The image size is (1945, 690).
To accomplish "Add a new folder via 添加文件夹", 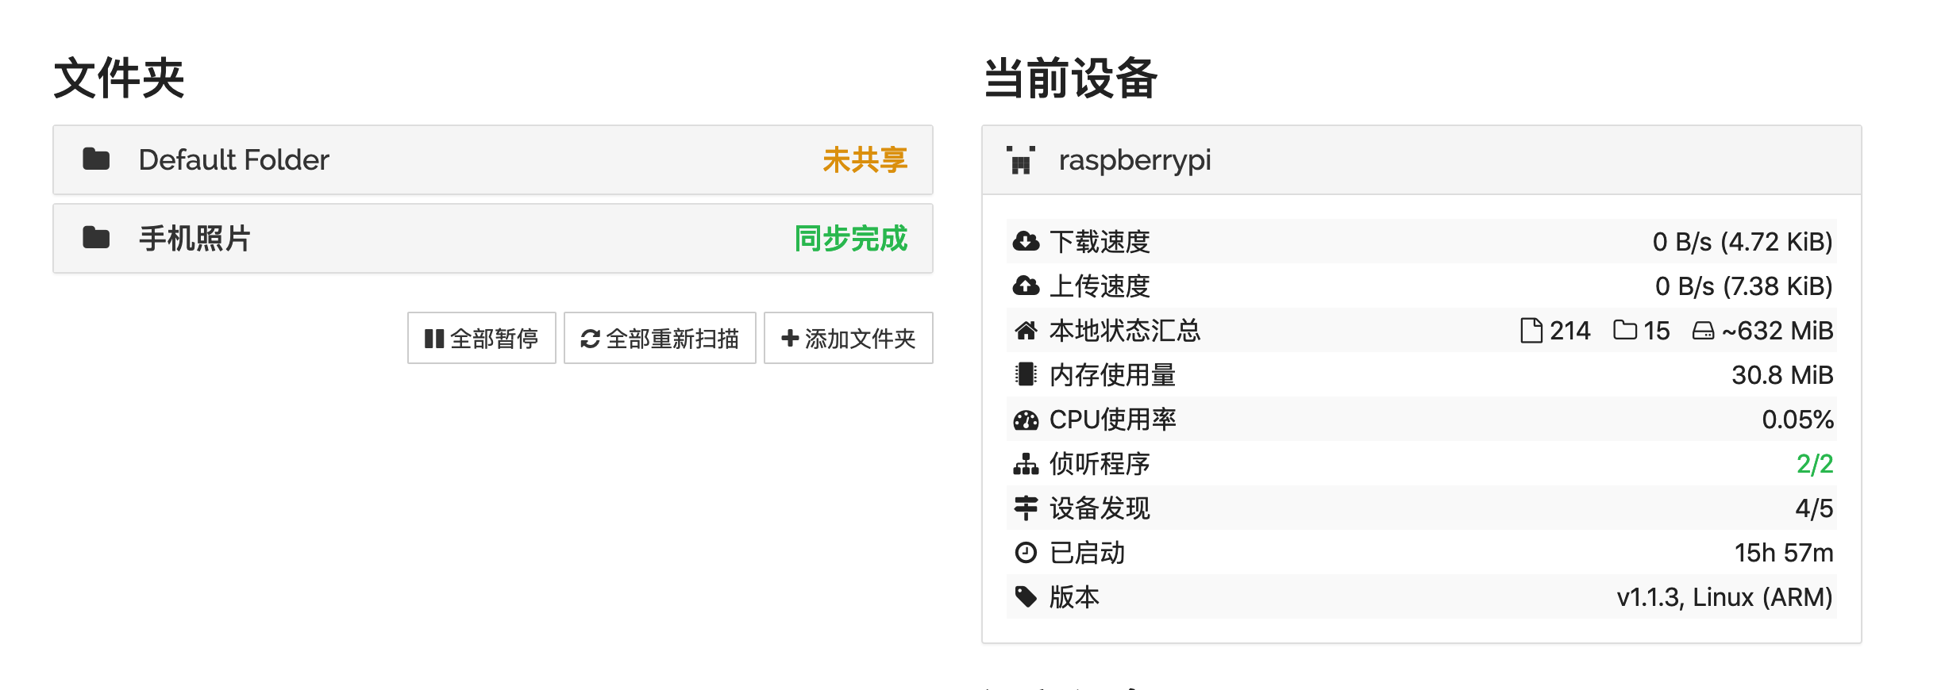I will coord(848,339).
